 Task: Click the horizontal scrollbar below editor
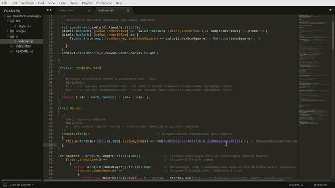click(164, 180)
